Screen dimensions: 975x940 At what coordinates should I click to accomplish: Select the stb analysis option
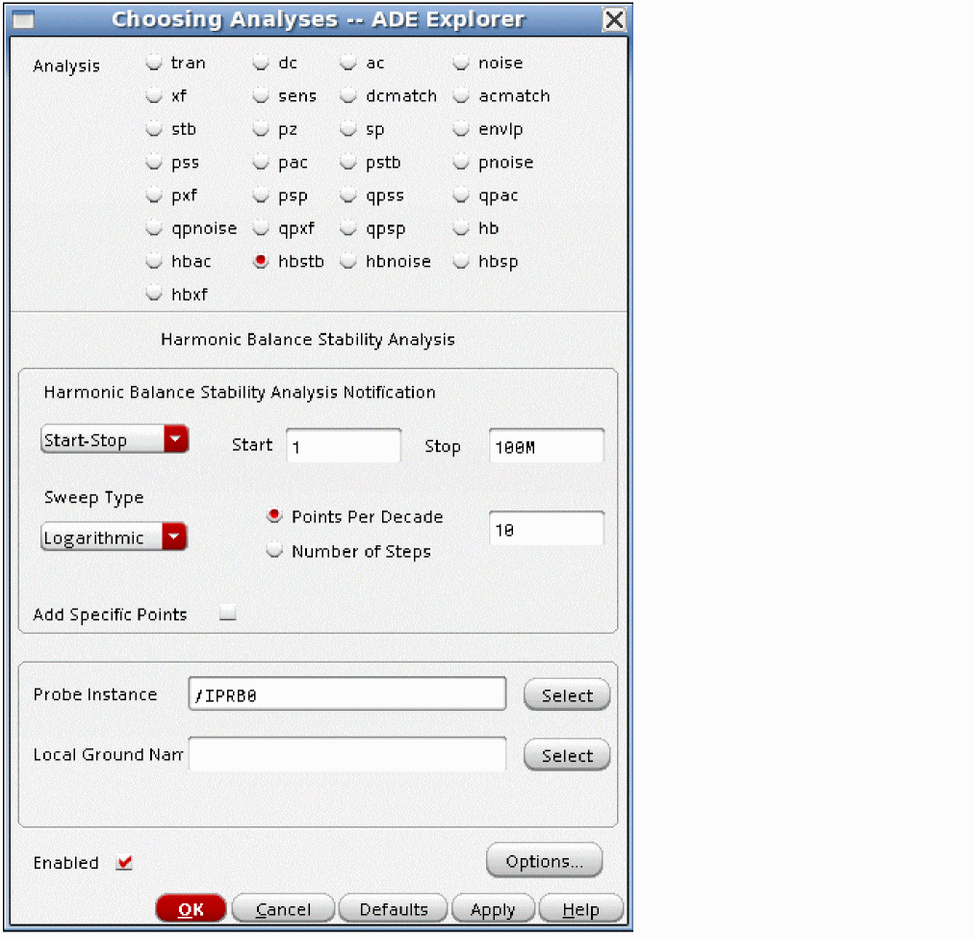coord(154,129)
